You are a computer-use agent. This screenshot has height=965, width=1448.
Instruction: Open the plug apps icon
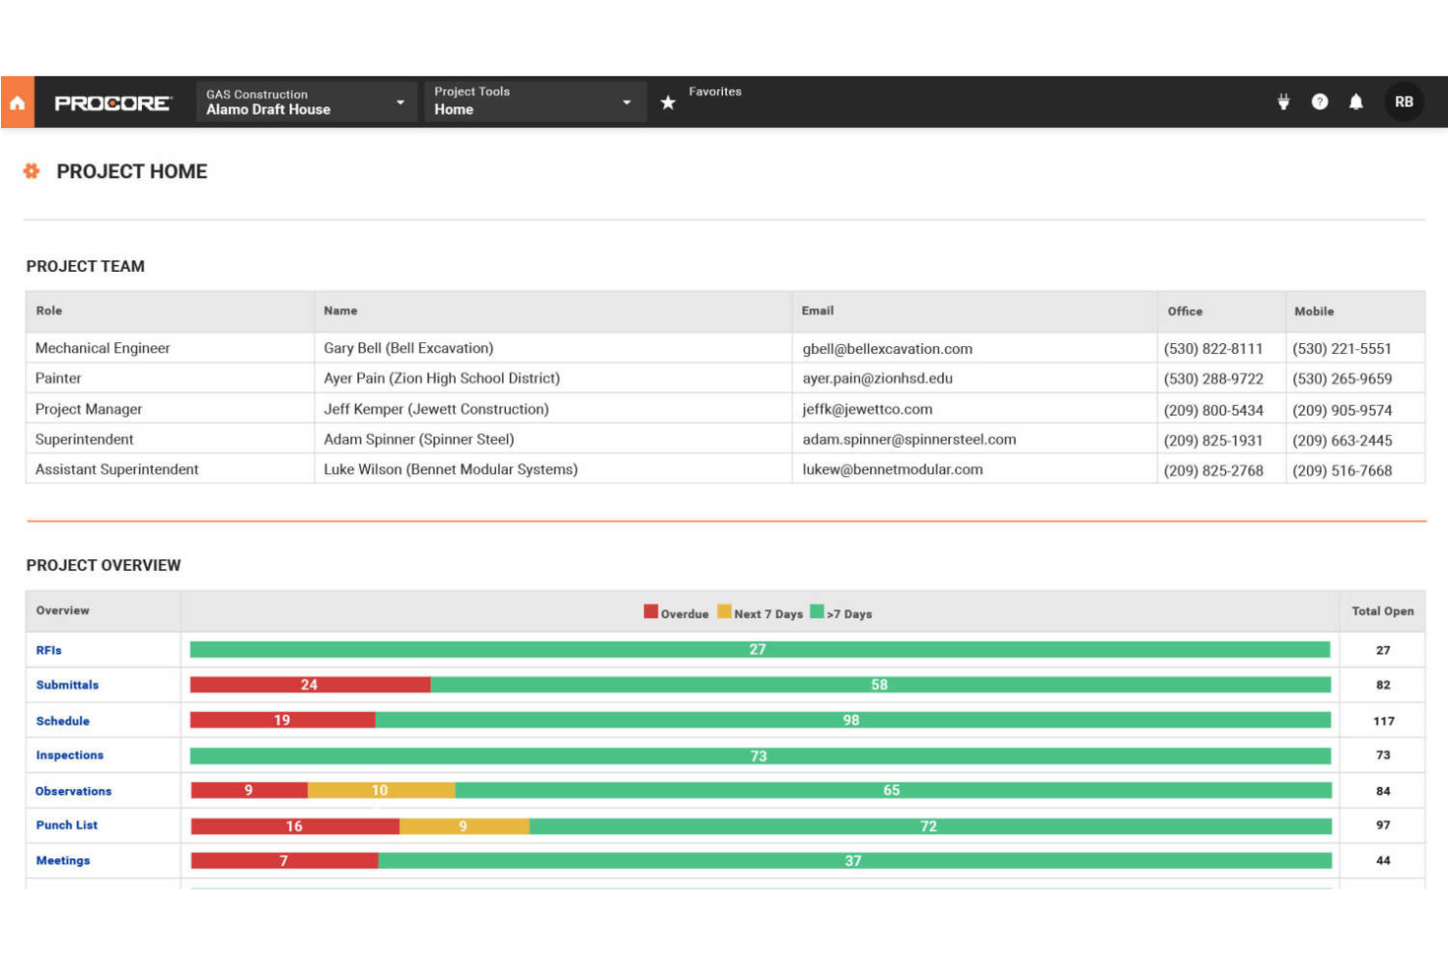click(1284, 102)
